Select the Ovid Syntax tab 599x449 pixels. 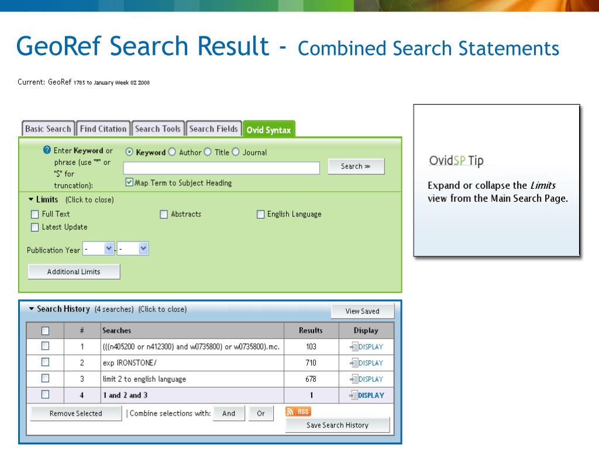(268, 129)
